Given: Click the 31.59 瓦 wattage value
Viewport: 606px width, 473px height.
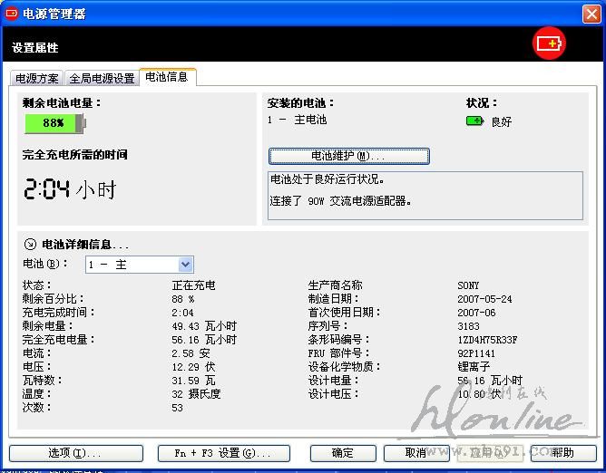Looking at the screenshot, I should 193,381.
